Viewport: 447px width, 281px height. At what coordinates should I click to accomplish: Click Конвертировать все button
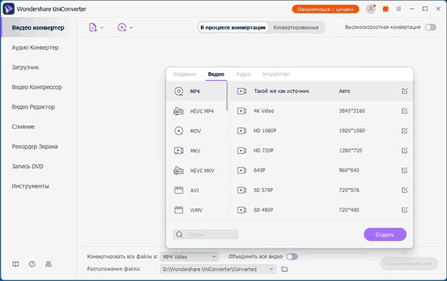coord(408,264)
